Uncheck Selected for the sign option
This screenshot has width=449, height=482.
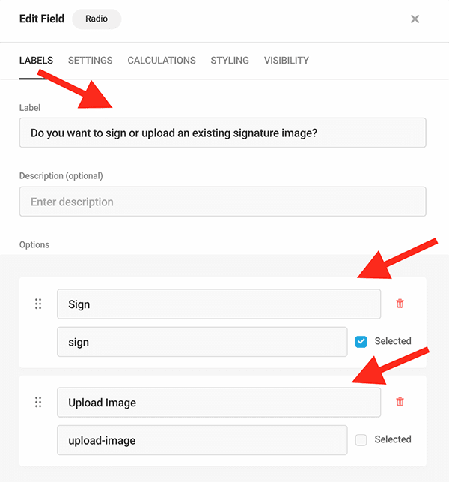361,342
